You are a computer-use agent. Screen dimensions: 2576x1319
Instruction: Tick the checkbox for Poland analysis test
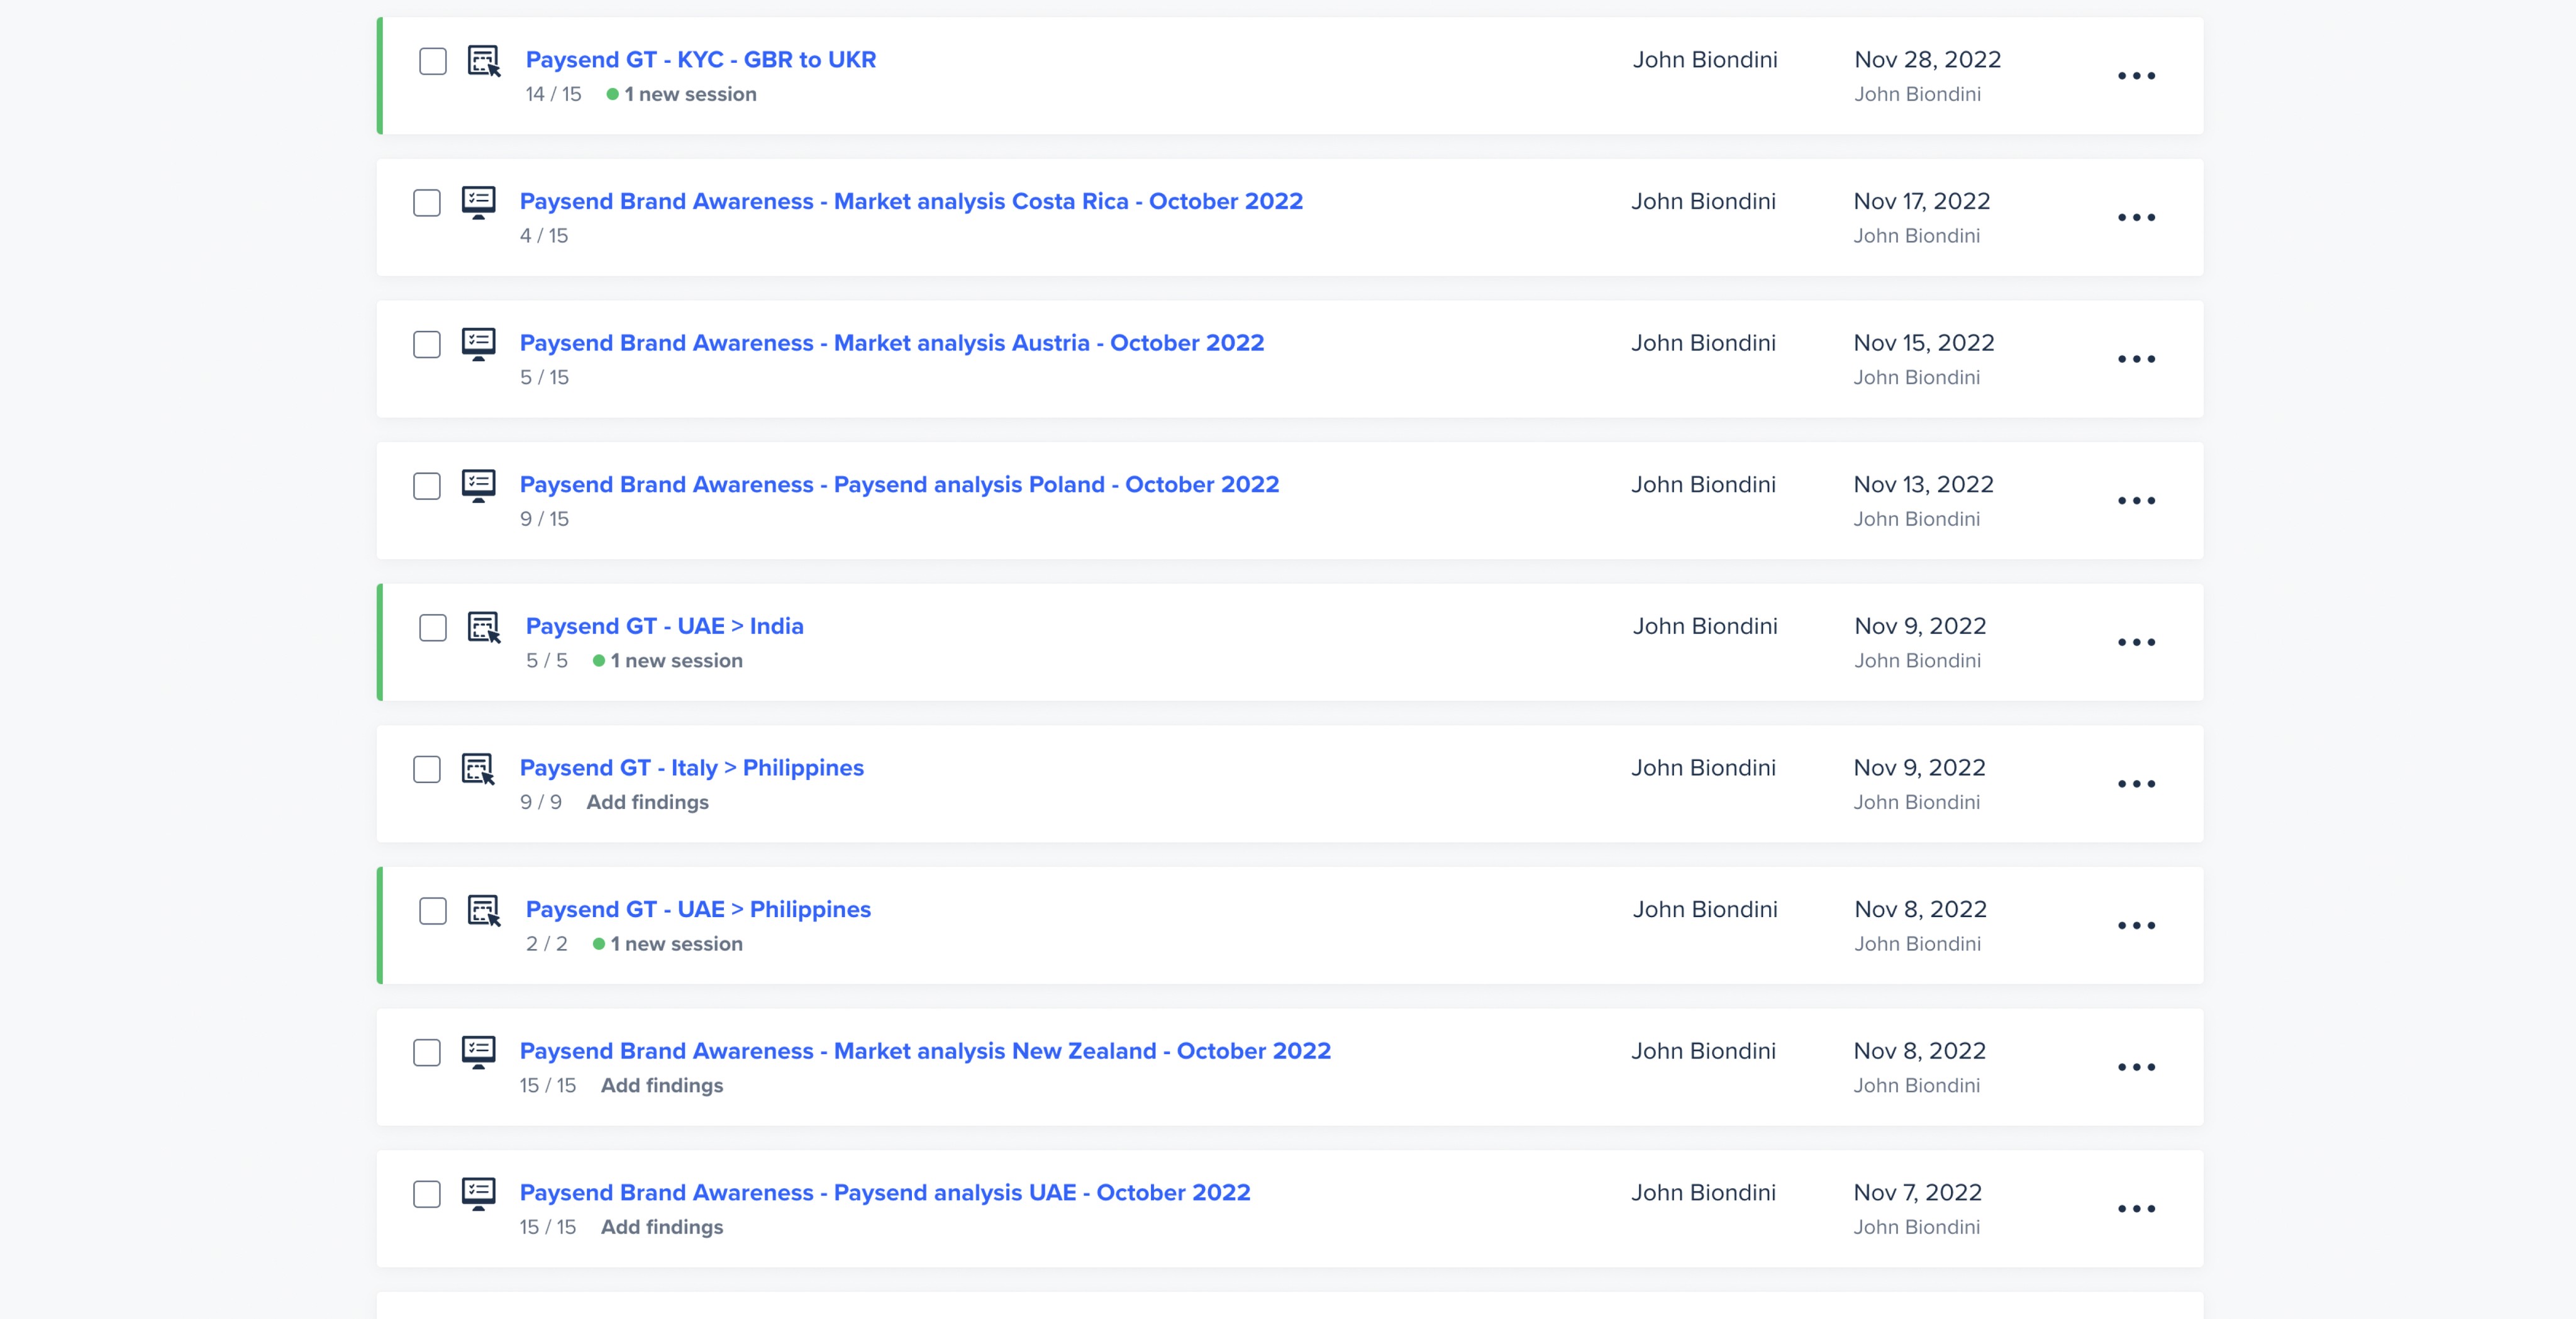tap(427, 486)
